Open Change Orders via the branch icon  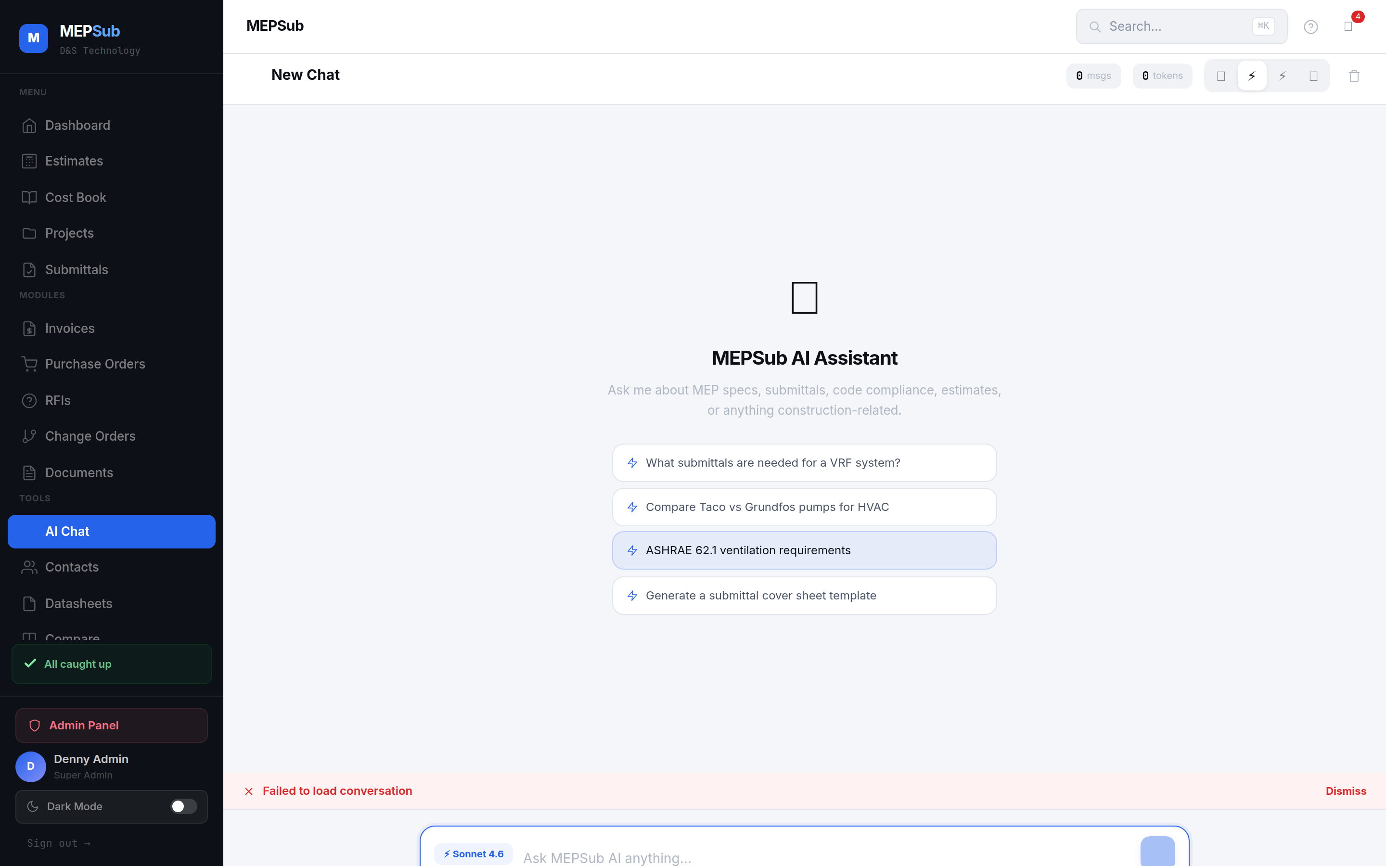coord(30,436)
